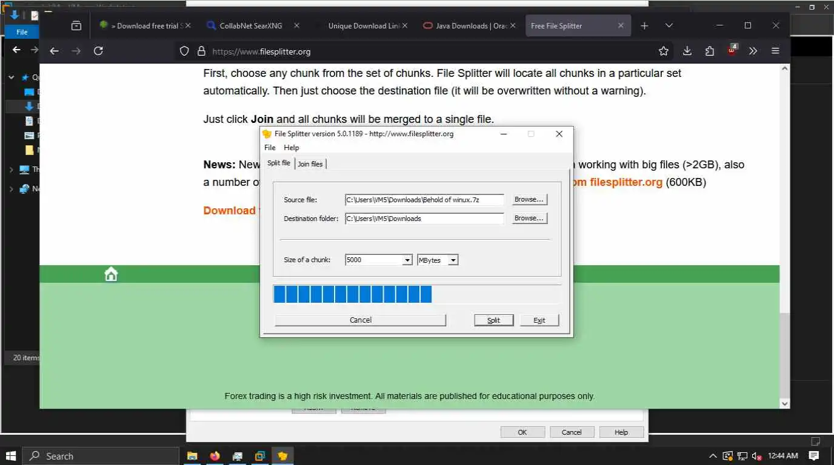
Task: Click page scrollbar up arrow
Action: tap(785, 68)
